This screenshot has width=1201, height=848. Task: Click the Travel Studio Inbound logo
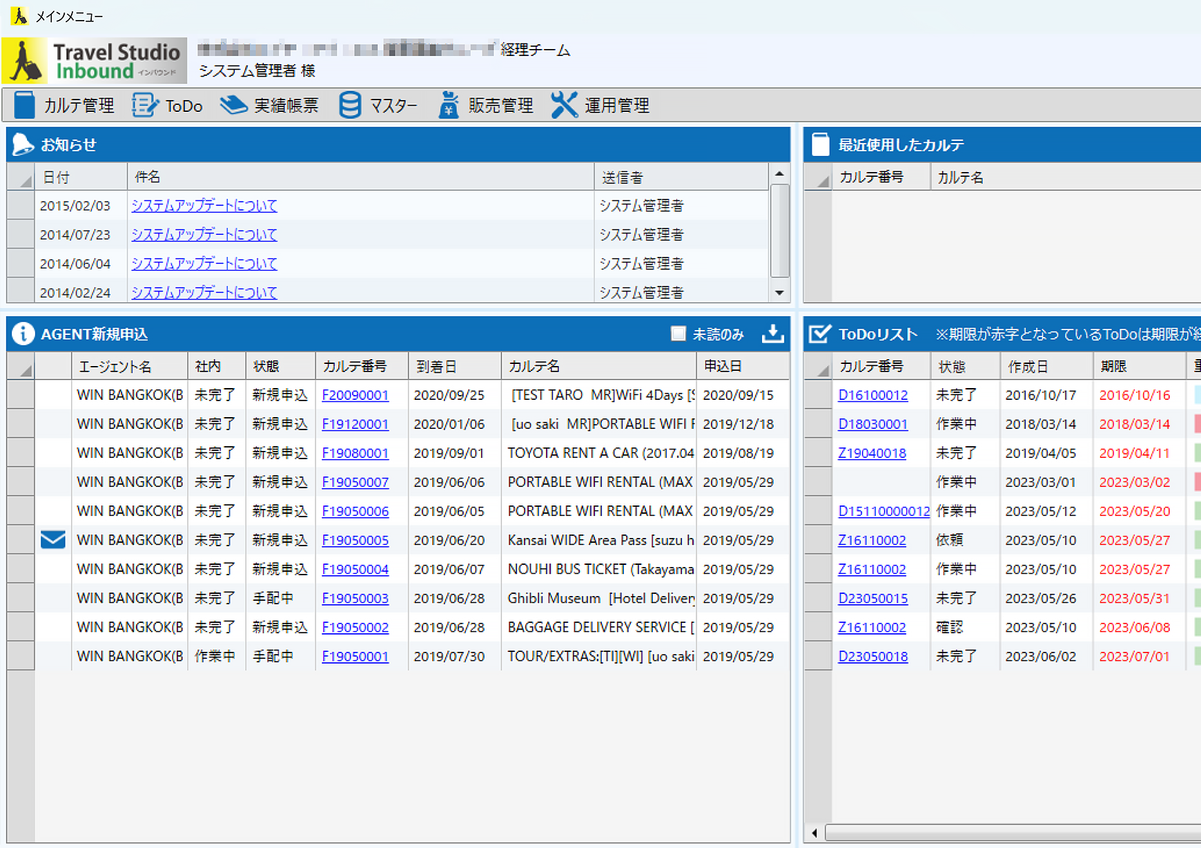pos(95,61)
